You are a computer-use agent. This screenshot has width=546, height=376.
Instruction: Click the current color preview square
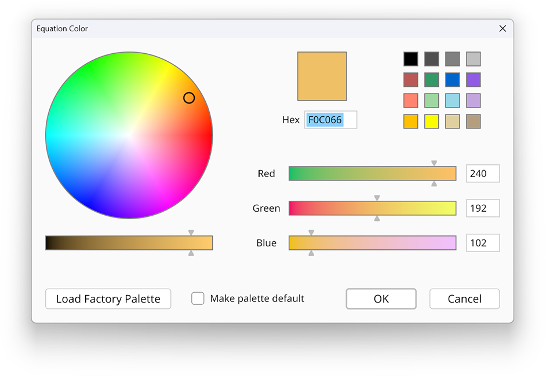(x=322, y=76)
